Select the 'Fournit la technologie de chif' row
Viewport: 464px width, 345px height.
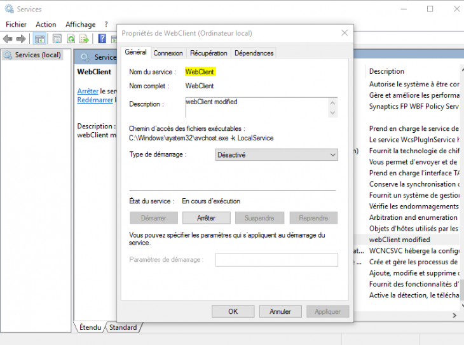(414, 151)
